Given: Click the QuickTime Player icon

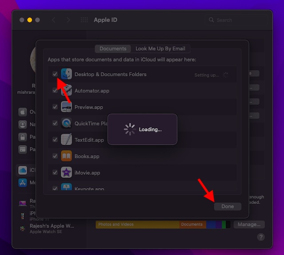Looking at the screenshot, I should (66, 123).
